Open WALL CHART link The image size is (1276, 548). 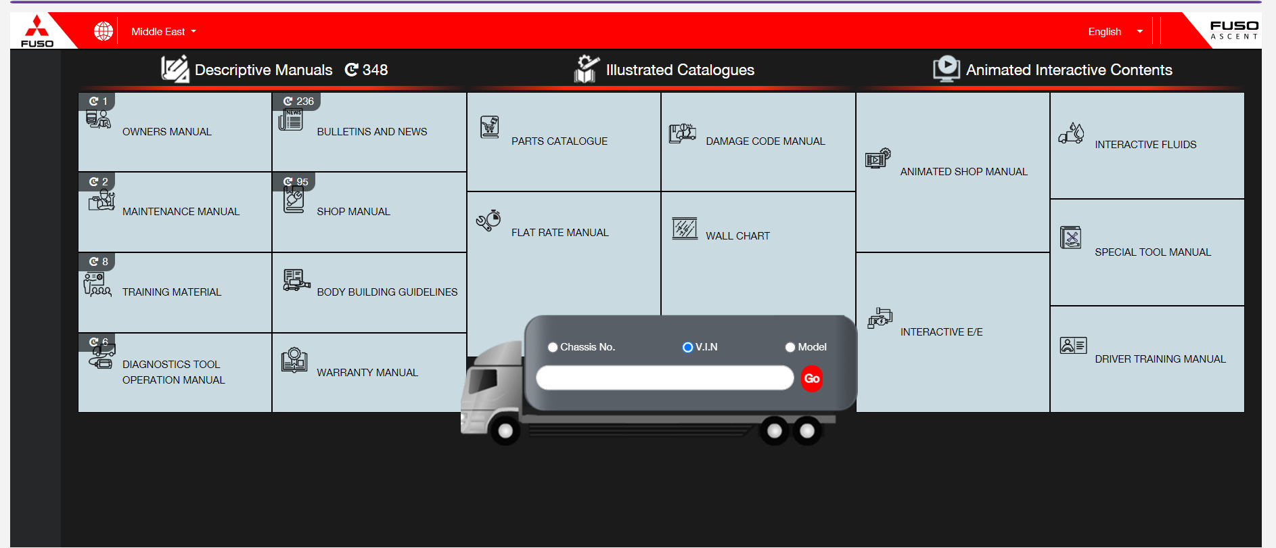pyautogui.click(x=737, y=236)
